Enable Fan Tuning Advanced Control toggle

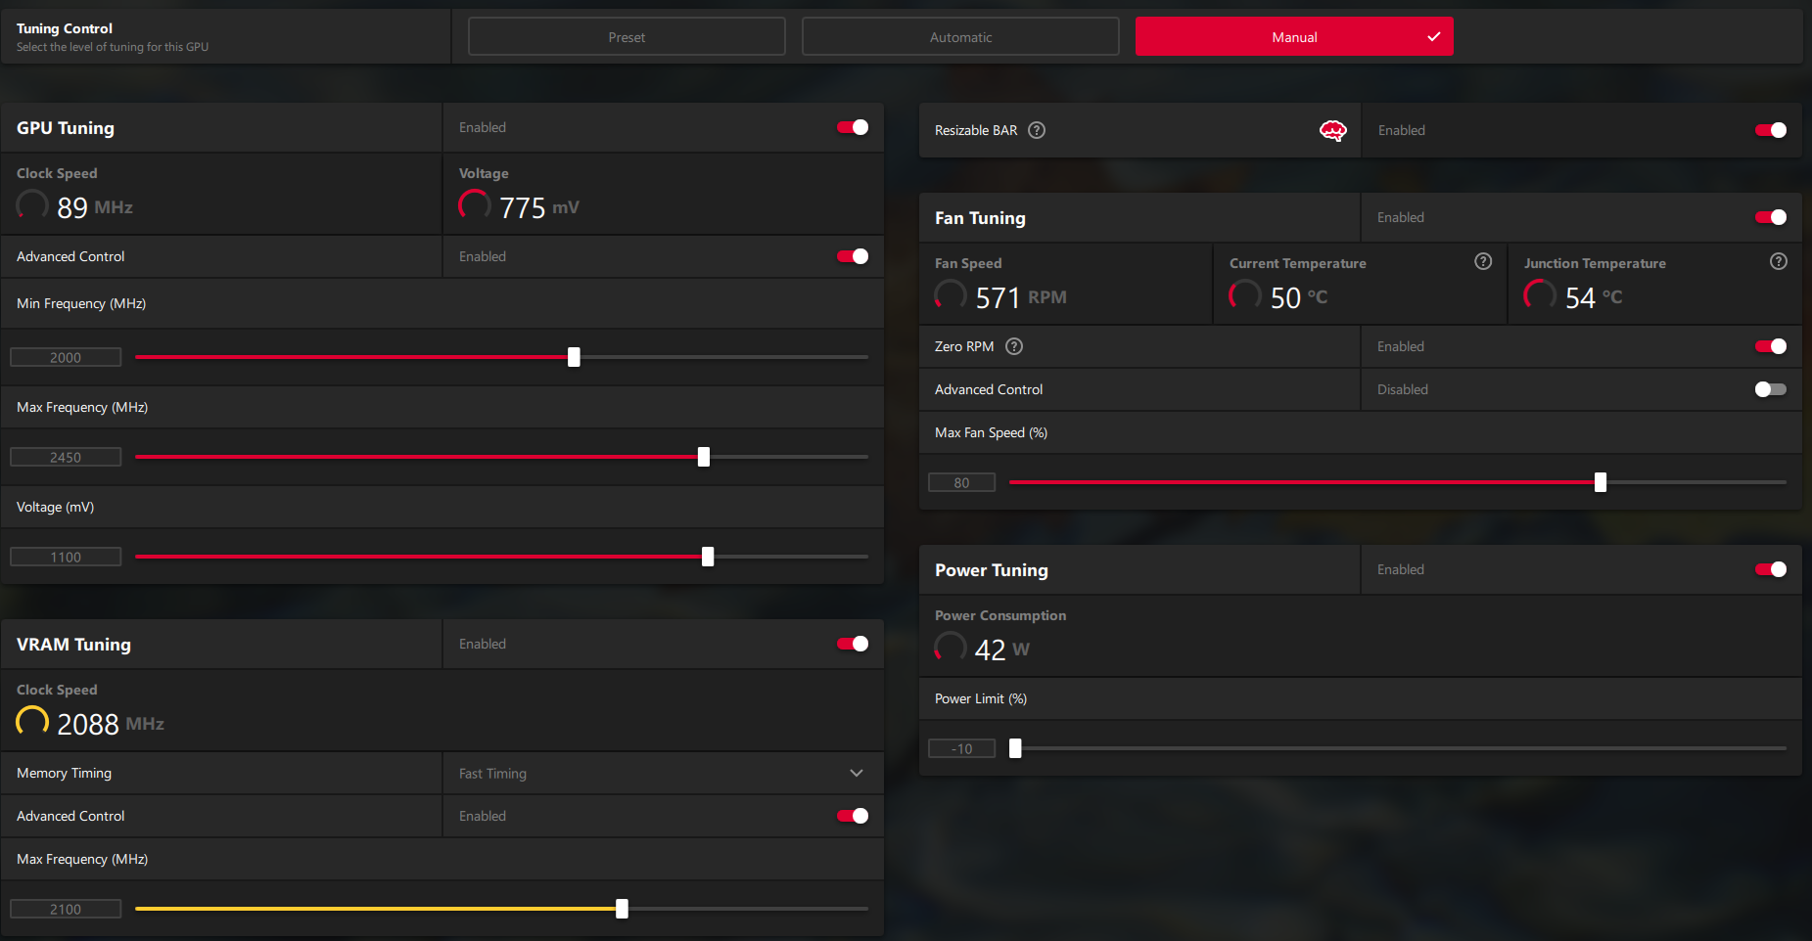coord(1771,389)
